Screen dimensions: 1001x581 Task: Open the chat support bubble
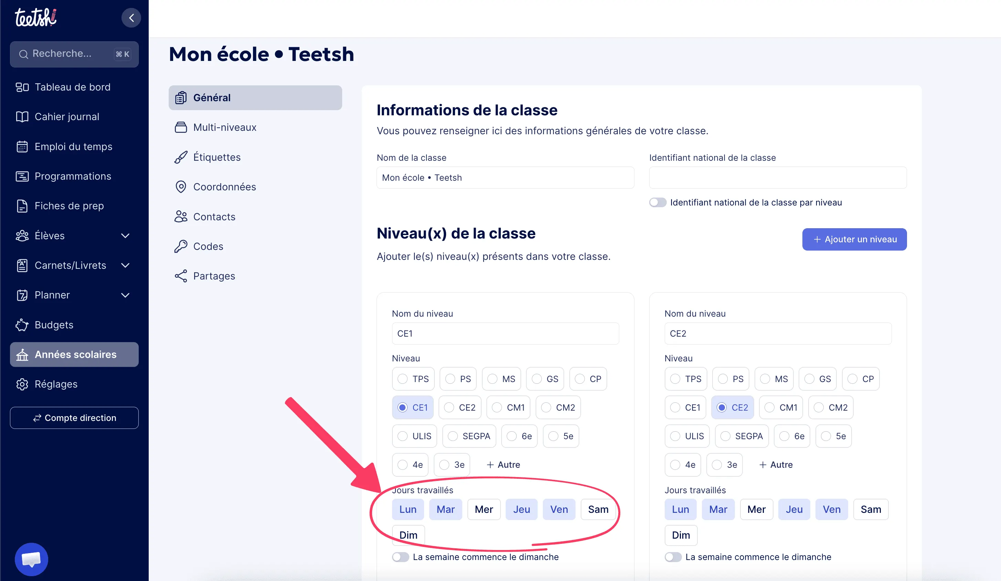click(x=31, y=559)
